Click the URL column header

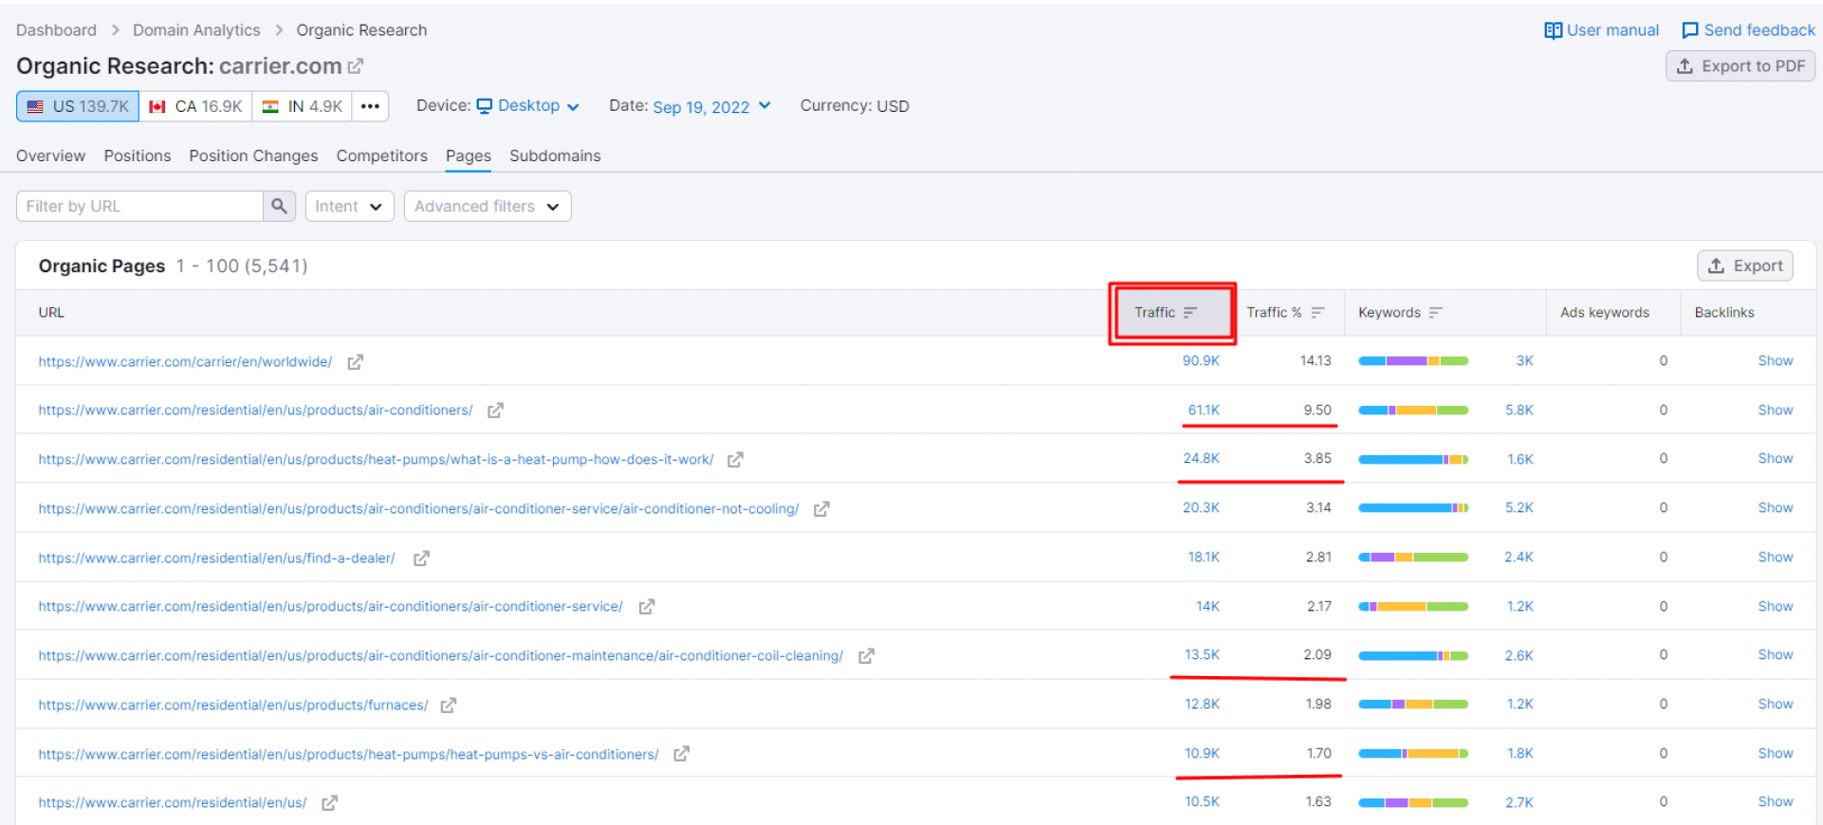[51, 312]
